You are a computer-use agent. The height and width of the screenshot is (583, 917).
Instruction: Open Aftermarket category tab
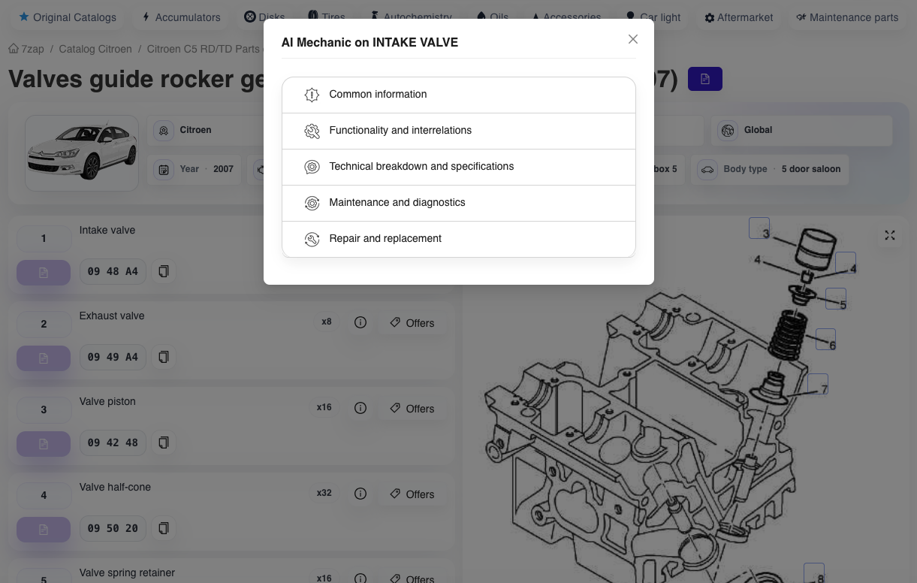click(739, 17)
